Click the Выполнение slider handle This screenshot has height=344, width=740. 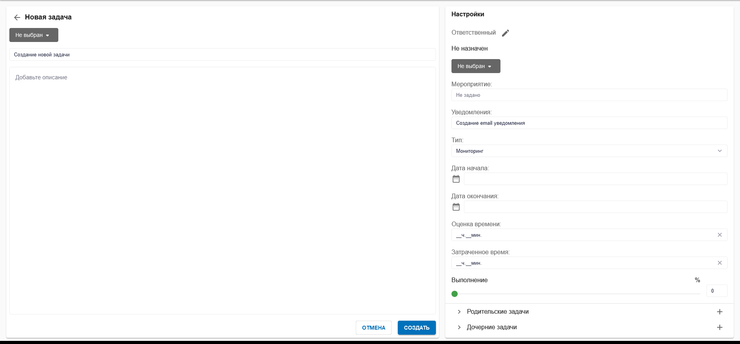(455, 294)
